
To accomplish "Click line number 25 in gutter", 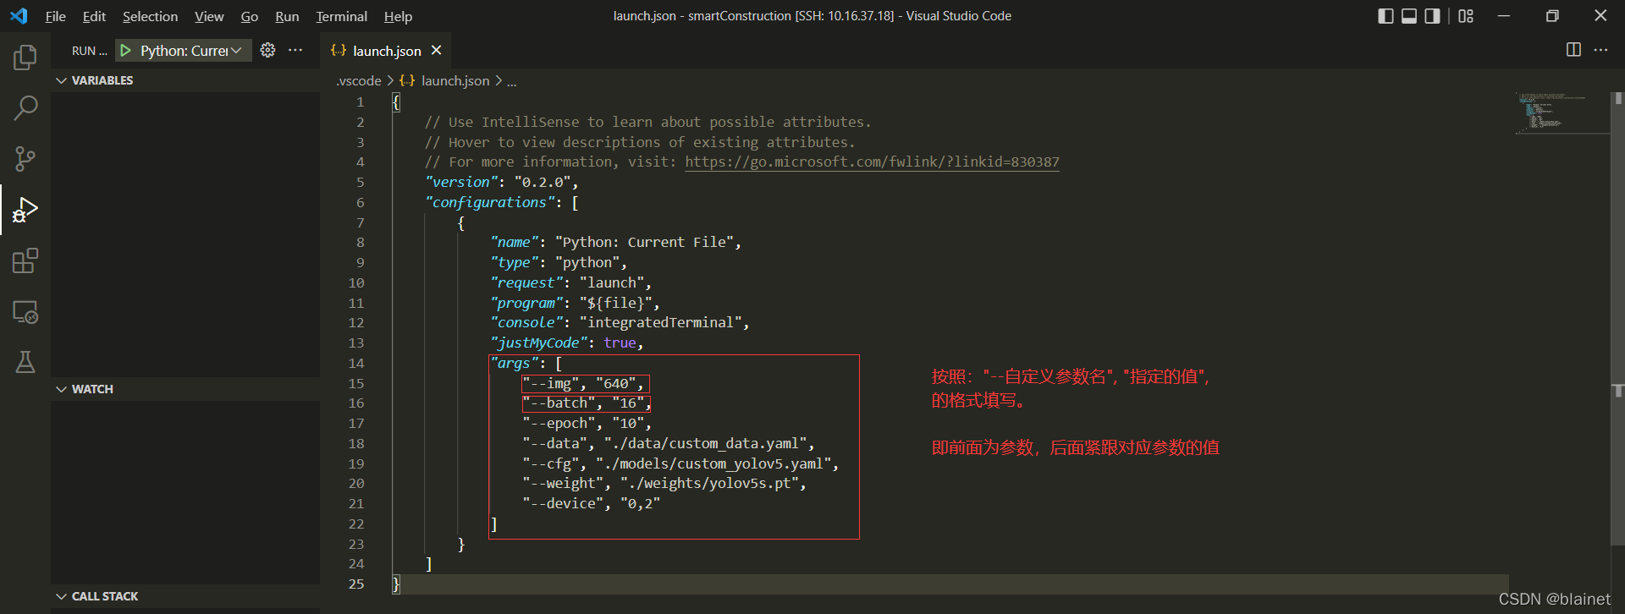I will (x=356, y=584).
